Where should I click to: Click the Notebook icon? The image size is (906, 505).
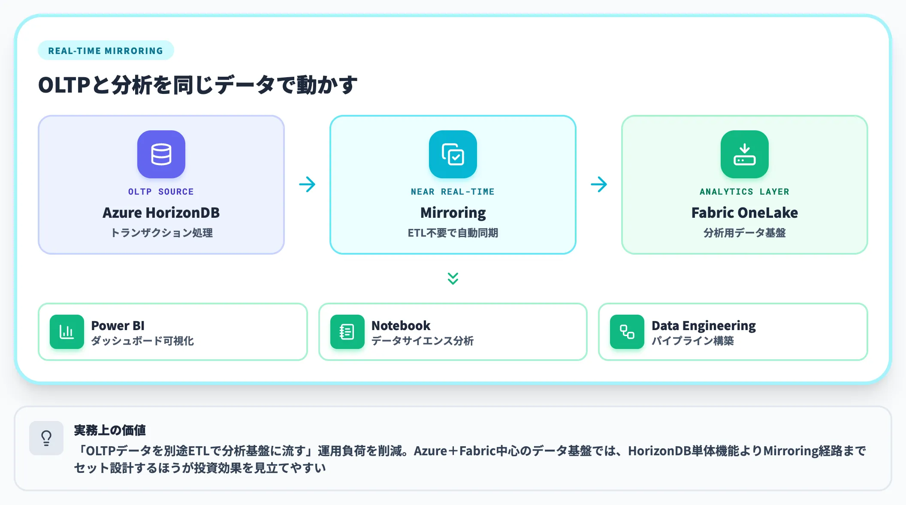[x=347, y=332]
